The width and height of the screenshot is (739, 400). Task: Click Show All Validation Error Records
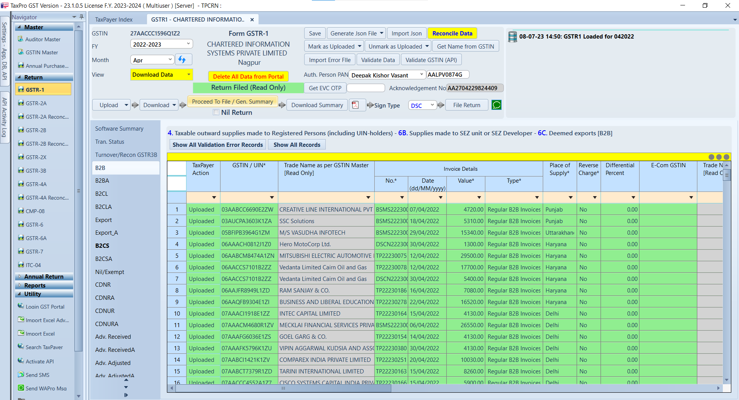pyautogui.click(x=217, y=145)
